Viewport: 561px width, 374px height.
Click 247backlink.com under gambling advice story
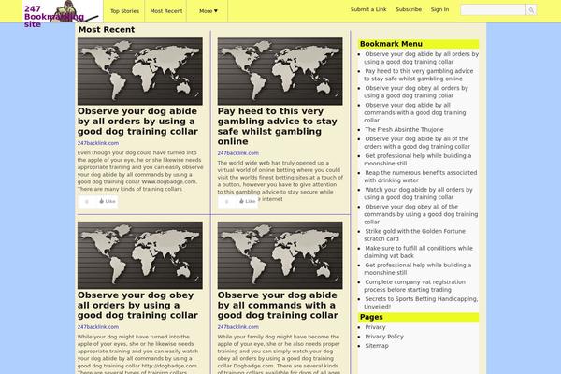237,153
